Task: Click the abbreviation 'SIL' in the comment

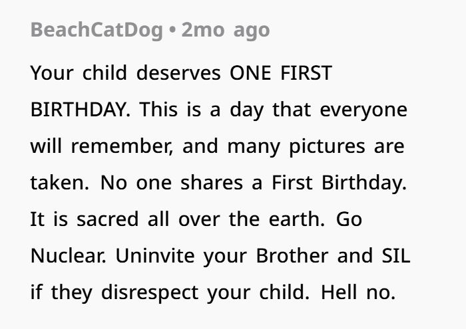Action: tap(396, 256)
